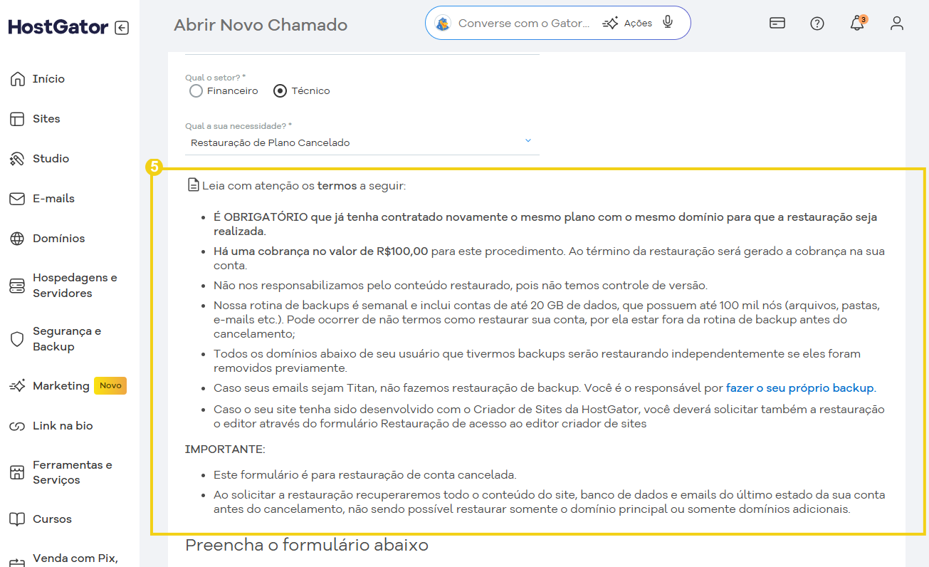
Task: Click the 'Preencha o formulário abaixo' heading
Action: tap(307, 546)
